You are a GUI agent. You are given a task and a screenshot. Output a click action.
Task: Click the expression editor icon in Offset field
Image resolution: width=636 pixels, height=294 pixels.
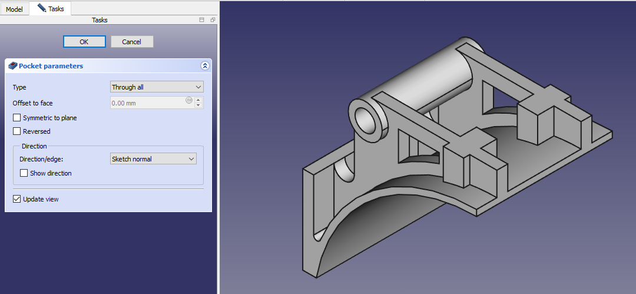[189, 100]
